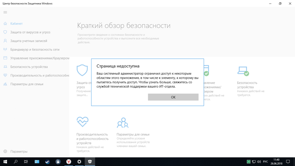Select the Безопасность устройства tile label
The image size is (295, 166).
247,85
